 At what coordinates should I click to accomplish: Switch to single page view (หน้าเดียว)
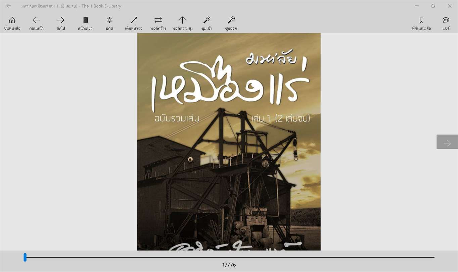[x=85, y=23]
